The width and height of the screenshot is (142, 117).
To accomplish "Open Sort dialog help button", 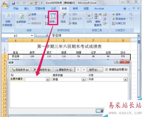I will pos(117,62).
